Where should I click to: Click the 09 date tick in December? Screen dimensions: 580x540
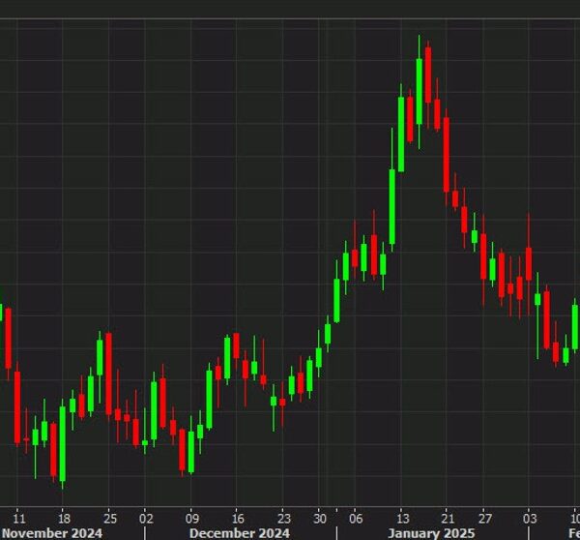[x=192, y=517]
